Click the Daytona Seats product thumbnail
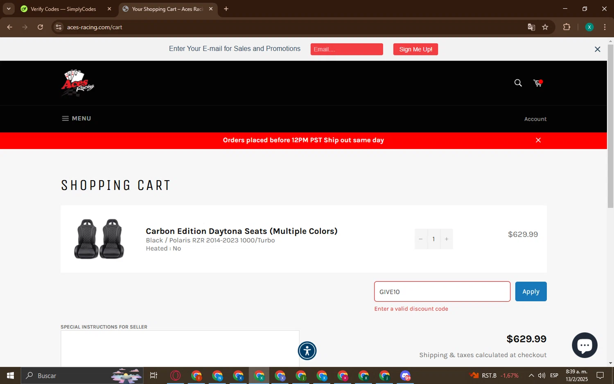This screenshot has width=614, height=384. tap(99, 239)
